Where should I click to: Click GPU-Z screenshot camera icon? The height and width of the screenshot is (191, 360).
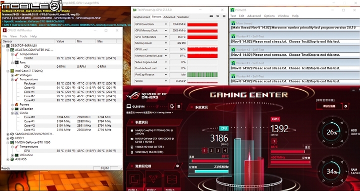(x=211, y=16)
